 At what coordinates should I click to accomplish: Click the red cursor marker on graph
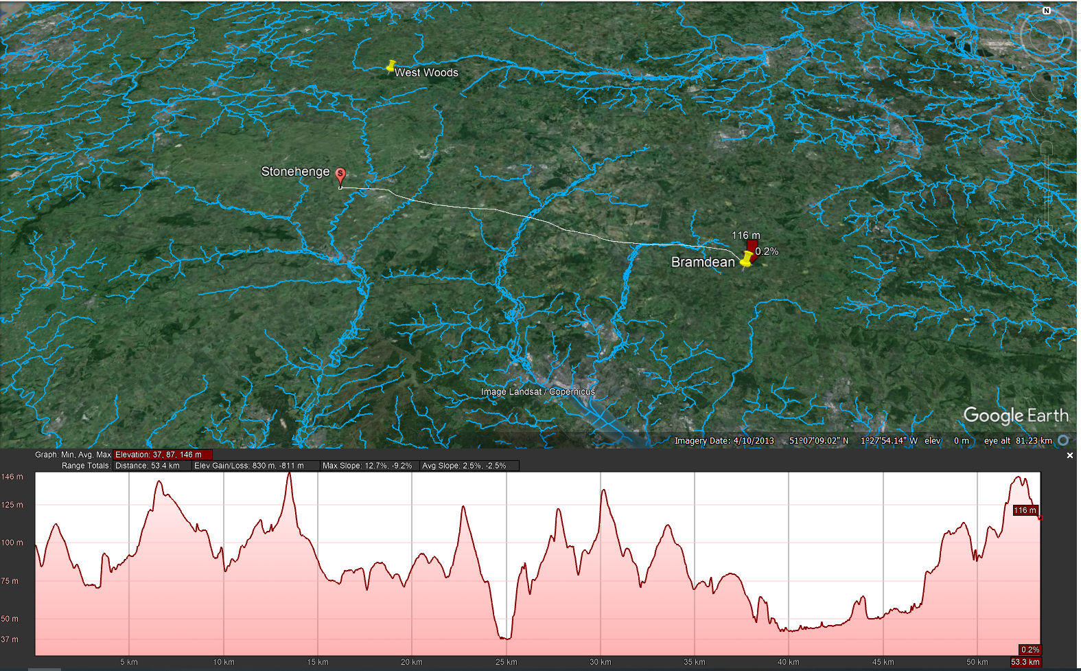tap(1040, 517)
